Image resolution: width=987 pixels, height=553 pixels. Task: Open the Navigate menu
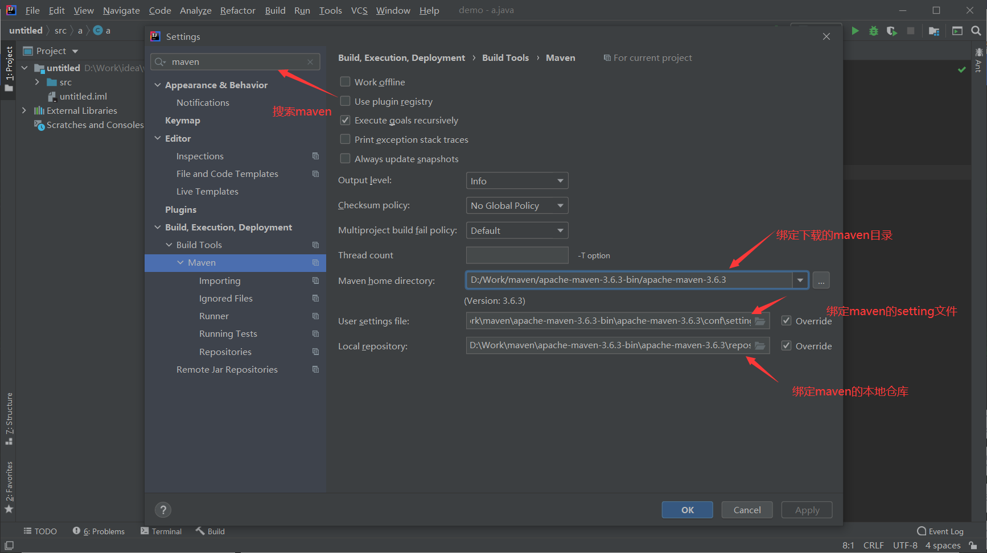121,10
